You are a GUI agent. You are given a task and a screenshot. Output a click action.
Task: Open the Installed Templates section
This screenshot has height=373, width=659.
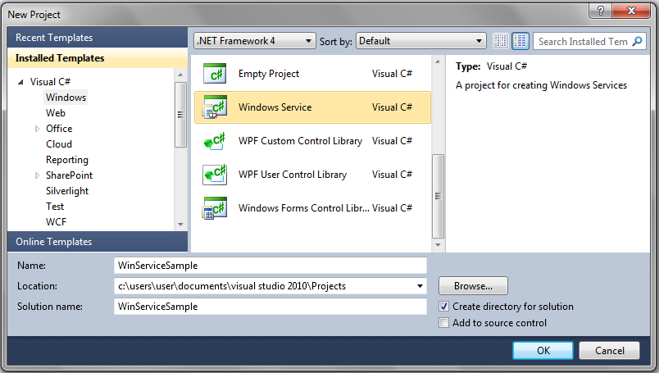(x=98, y=58)
